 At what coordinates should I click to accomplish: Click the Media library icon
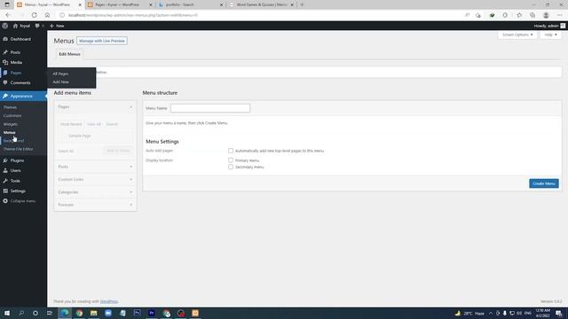[5, 62]
